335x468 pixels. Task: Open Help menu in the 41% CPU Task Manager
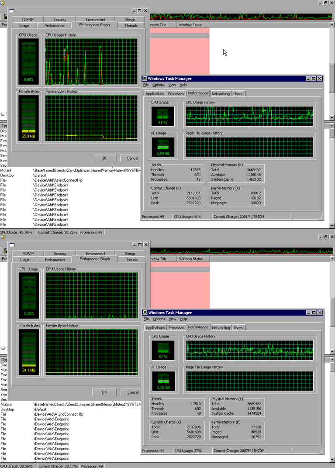[x=183, y=85]
